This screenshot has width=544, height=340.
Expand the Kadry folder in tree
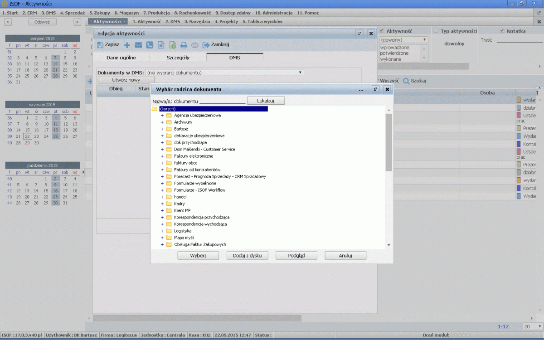tap(162, 204)
